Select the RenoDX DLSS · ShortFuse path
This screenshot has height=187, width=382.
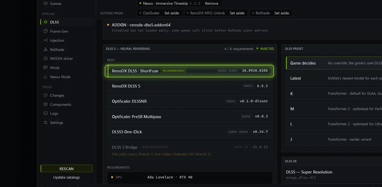pos(189,71)
